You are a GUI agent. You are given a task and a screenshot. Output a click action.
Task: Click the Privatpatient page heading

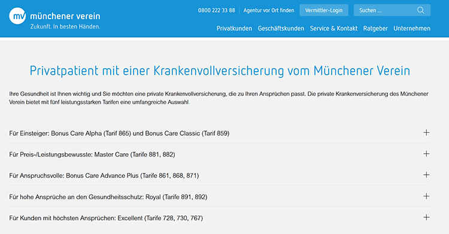tap(220, 71)
